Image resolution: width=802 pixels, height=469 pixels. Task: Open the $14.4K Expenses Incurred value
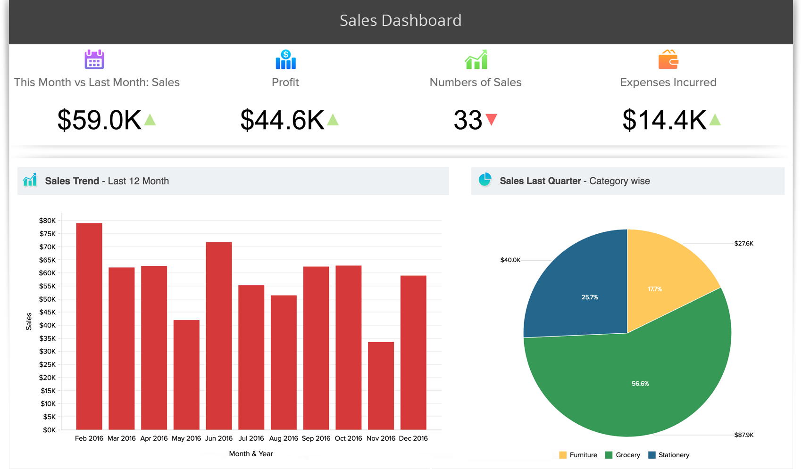664,120
